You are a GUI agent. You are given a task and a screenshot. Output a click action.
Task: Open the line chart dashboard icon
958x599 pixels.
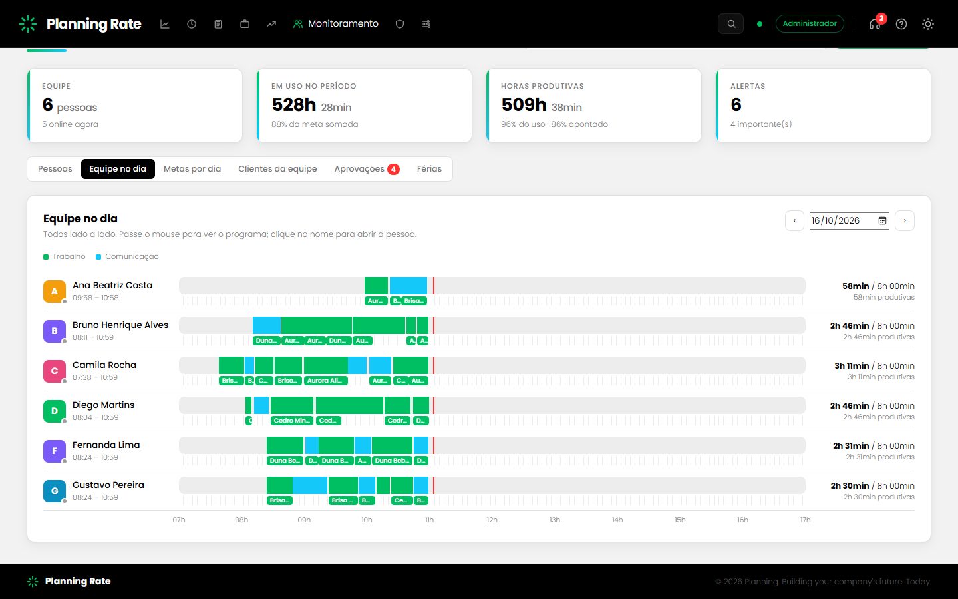[x=165, y=24]
